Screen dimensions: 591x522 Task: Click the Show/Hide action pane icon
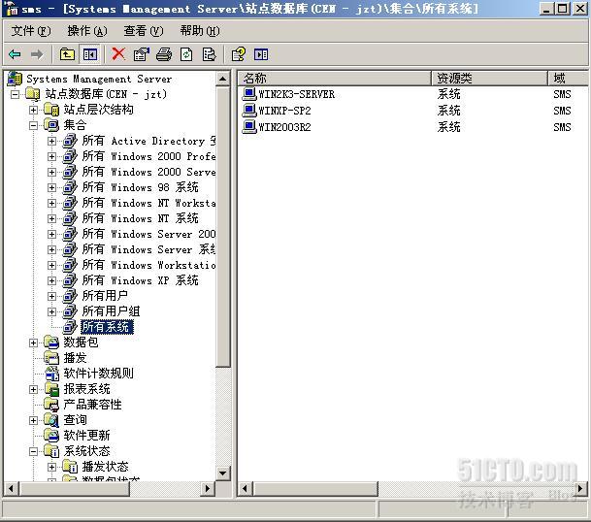pos(261,54)
